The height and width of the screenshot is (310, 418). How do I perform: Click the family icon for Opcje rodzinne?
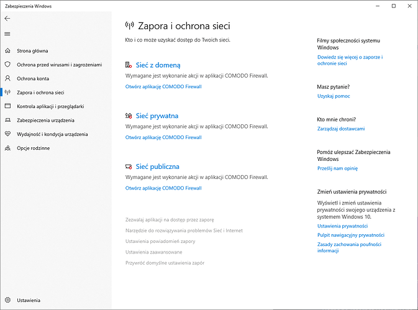pos(7,148)
